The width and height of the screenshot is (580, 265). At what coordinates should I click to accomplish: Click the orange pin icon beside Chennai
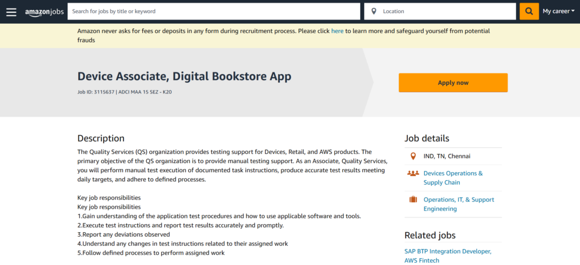[412, 156]
